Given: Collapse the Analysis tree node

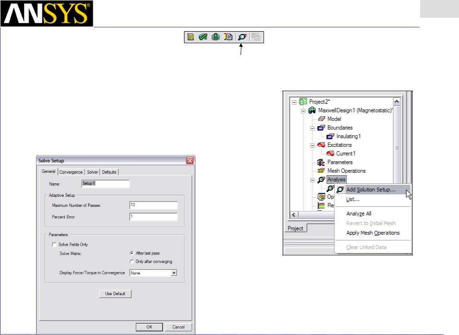Looking at the screenshot, I should 312,180.
